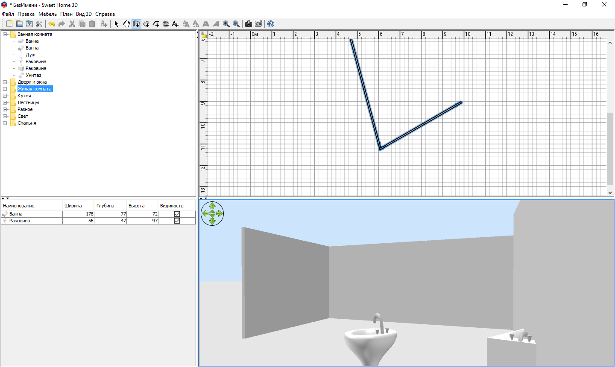Toggle visibility checkbox for the Раковина row
Image resolution: width=615 pixels, height=367 pixels.
tap(177, 221)
